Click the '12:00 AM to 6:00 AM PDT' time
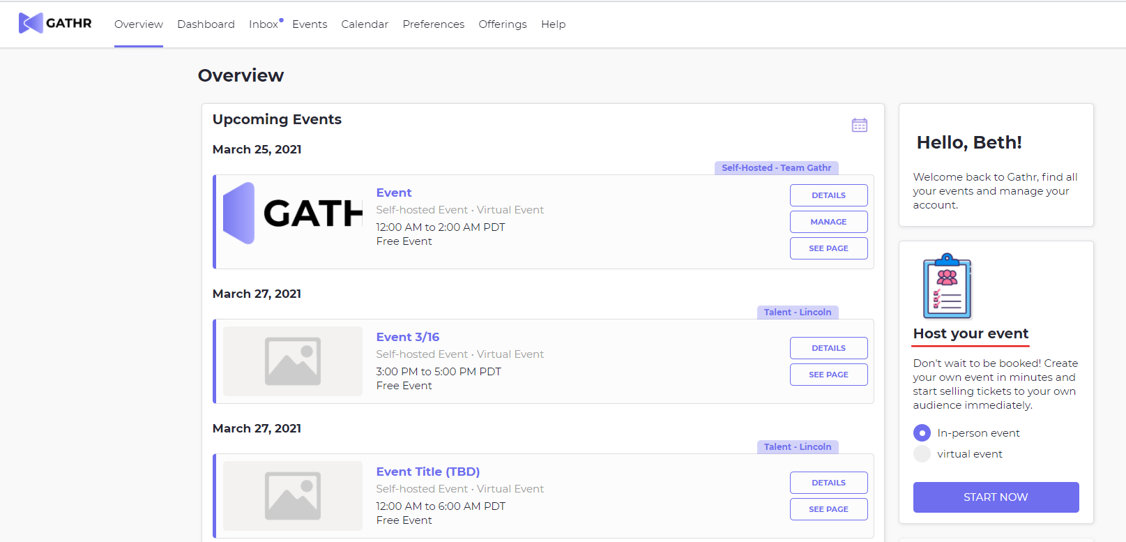 (441, 506)
